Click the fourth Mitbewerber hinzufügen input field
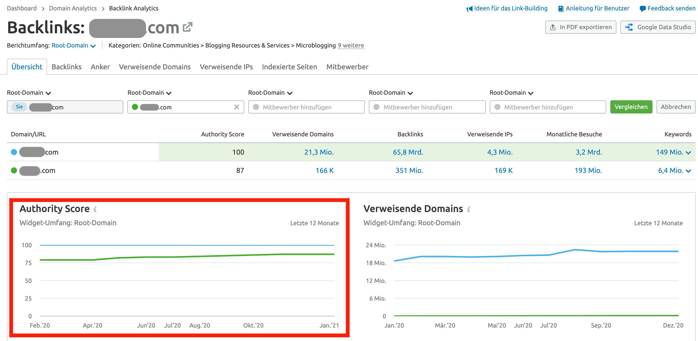Image resolution: width=698 pixels, height=341 pixels. coord(427,107)
